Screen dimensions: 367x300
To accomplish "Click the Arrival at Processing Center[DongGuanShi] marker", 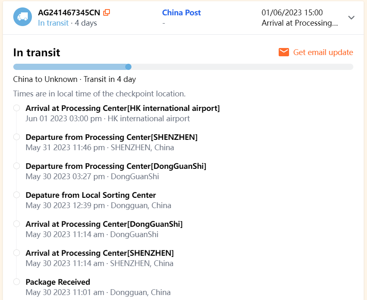I will [17, 224].
